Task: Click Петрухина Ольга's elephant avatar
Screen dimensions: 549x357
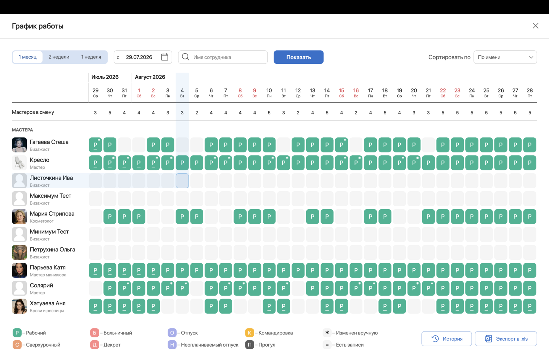Action: 19,252
